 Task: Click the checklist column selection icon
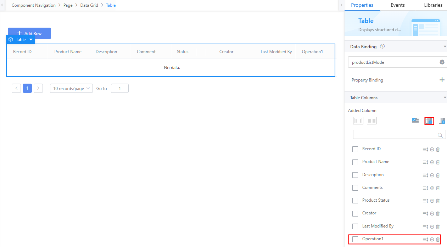tap(415, 120)
